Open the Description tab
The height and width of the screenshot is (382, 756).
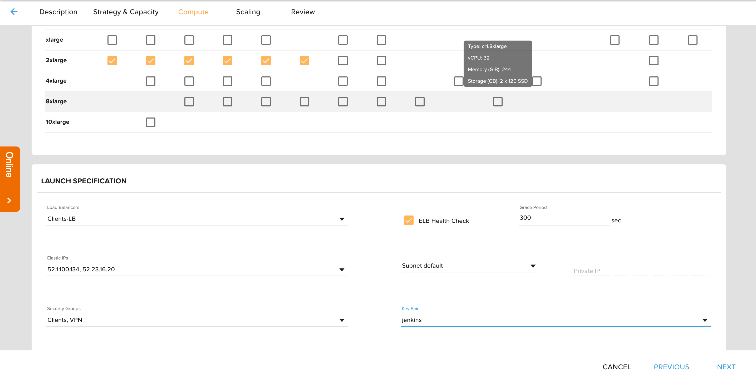tap(58, 12)
